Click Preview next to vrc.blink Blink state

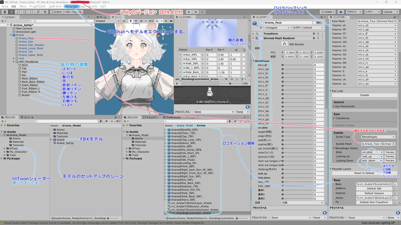pyautogui.click(x=390, y=152)
